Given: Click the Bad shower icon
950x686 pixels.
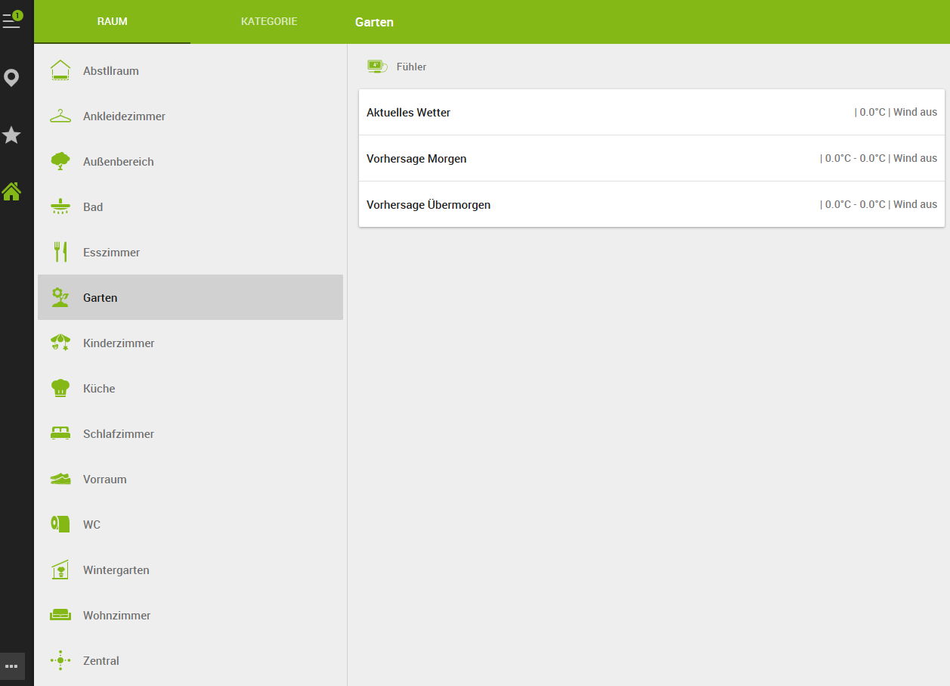Looking at the screenshot, I should coord(60,206).
